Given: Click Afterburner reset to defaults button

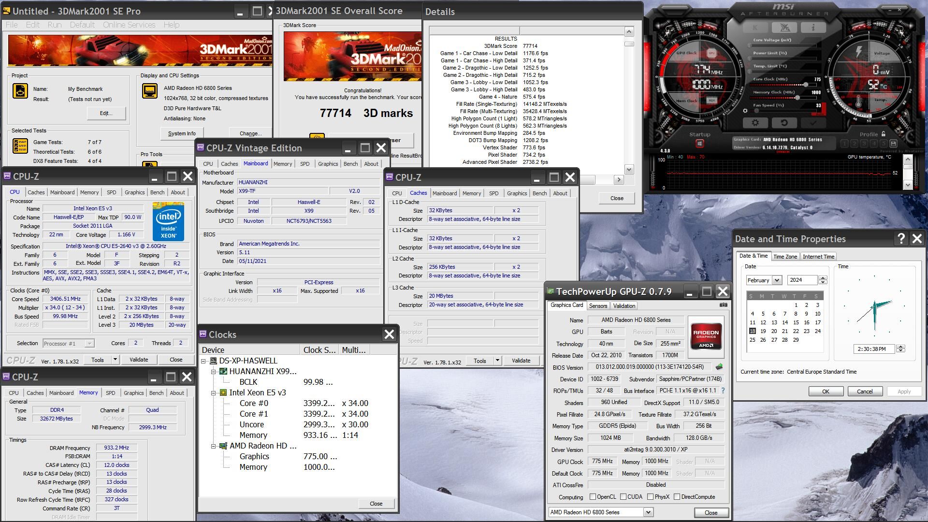Looking at the screenshot, I should 784,123.
